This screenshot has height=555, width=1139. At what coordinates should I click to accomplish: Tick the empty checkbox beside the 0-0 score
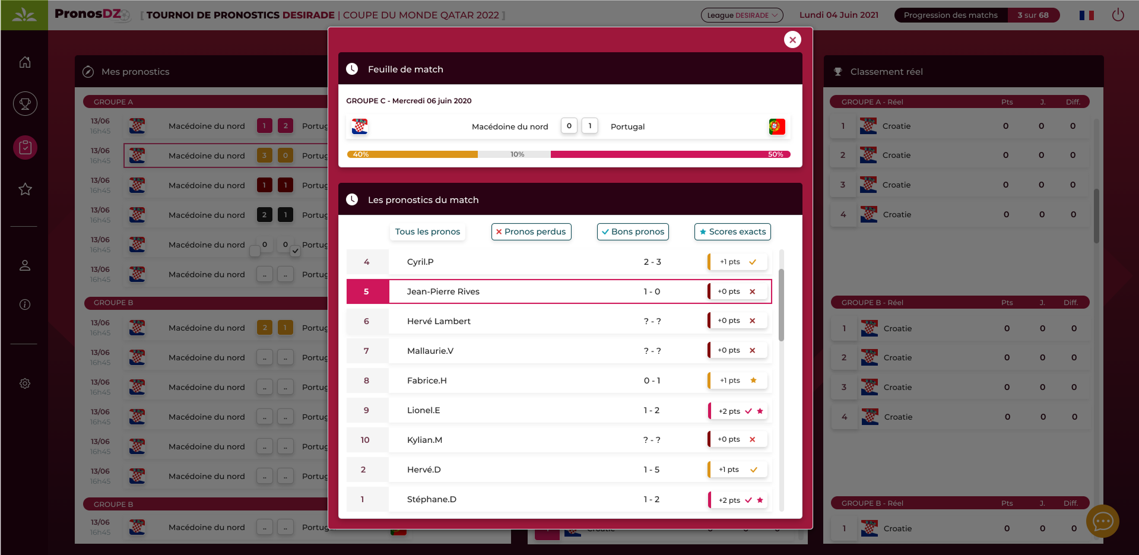tap(255, 251)
